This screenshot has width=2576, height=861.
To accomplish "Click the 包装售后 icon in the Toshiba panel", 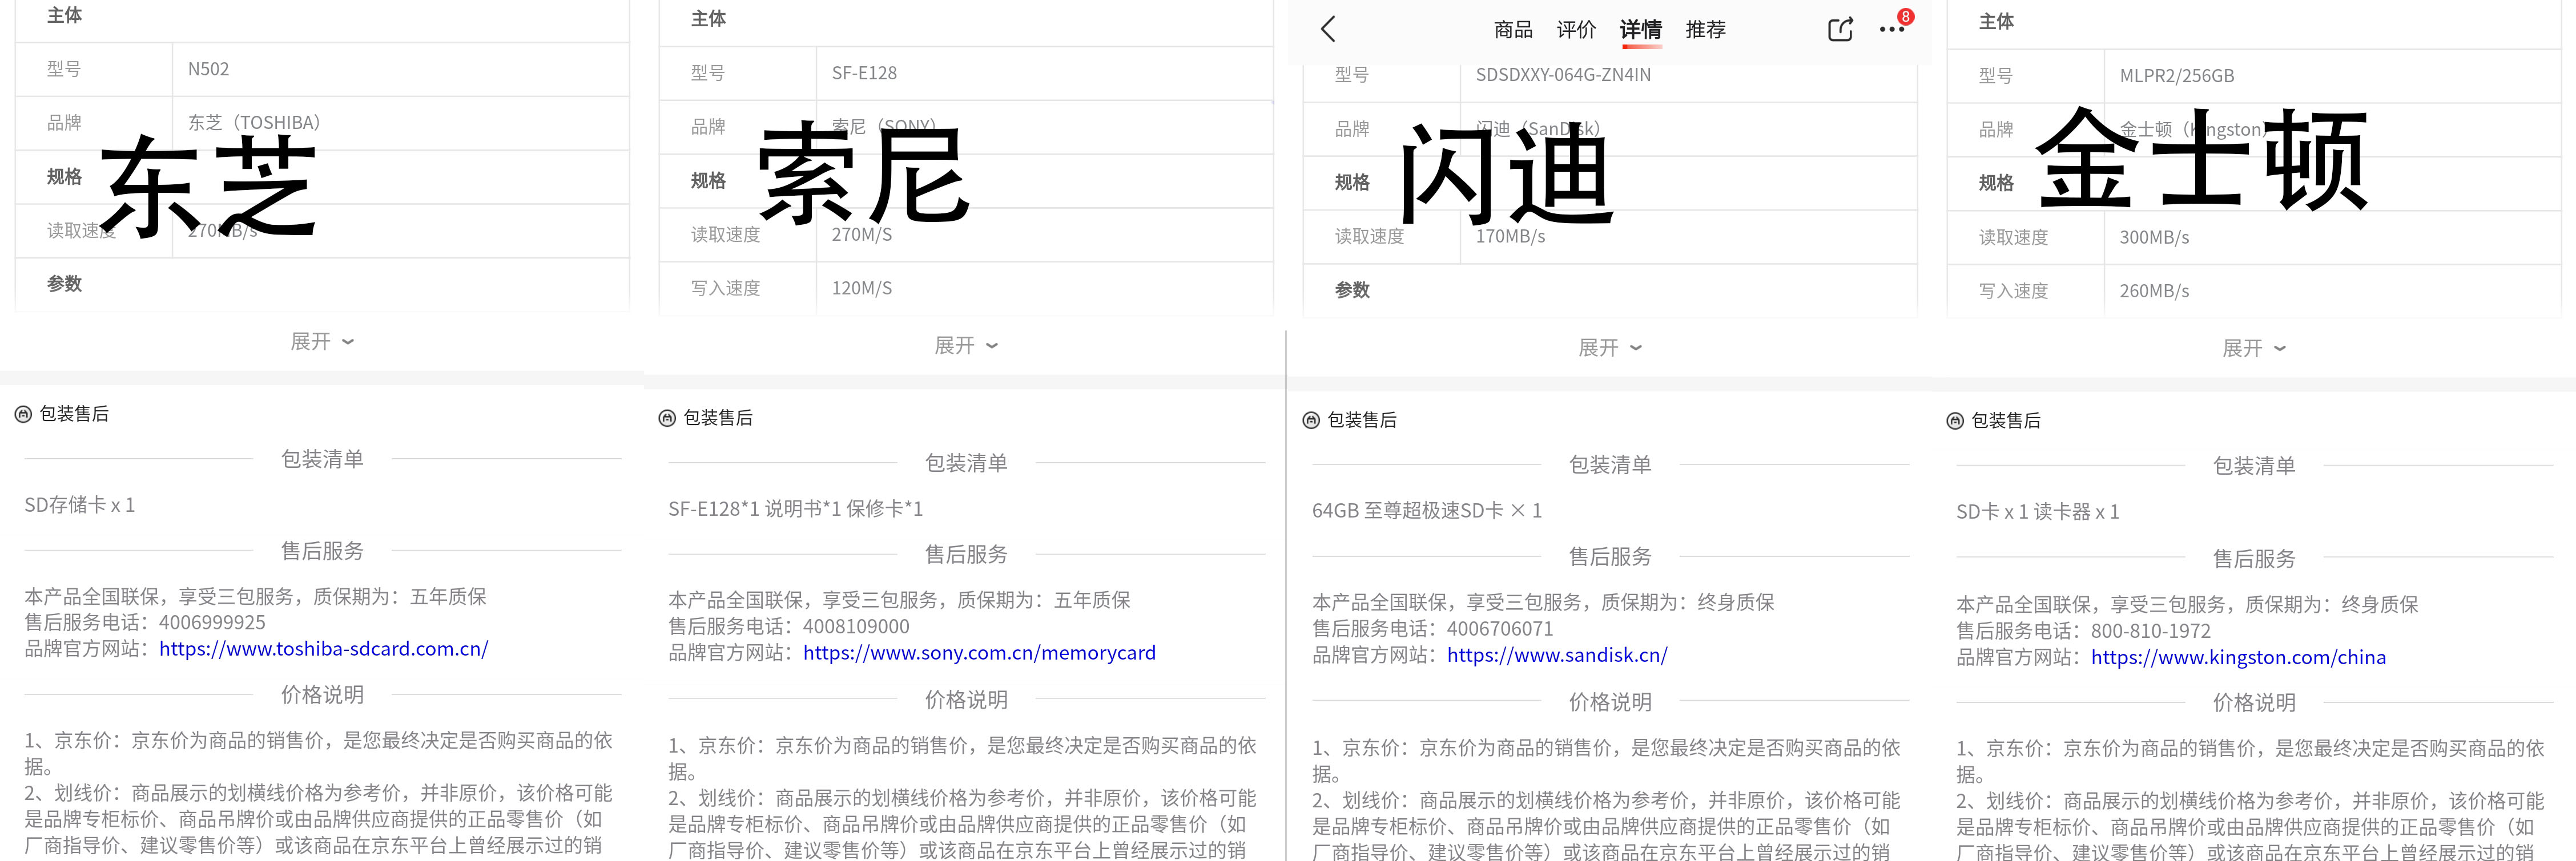I will tap(23, 413).
